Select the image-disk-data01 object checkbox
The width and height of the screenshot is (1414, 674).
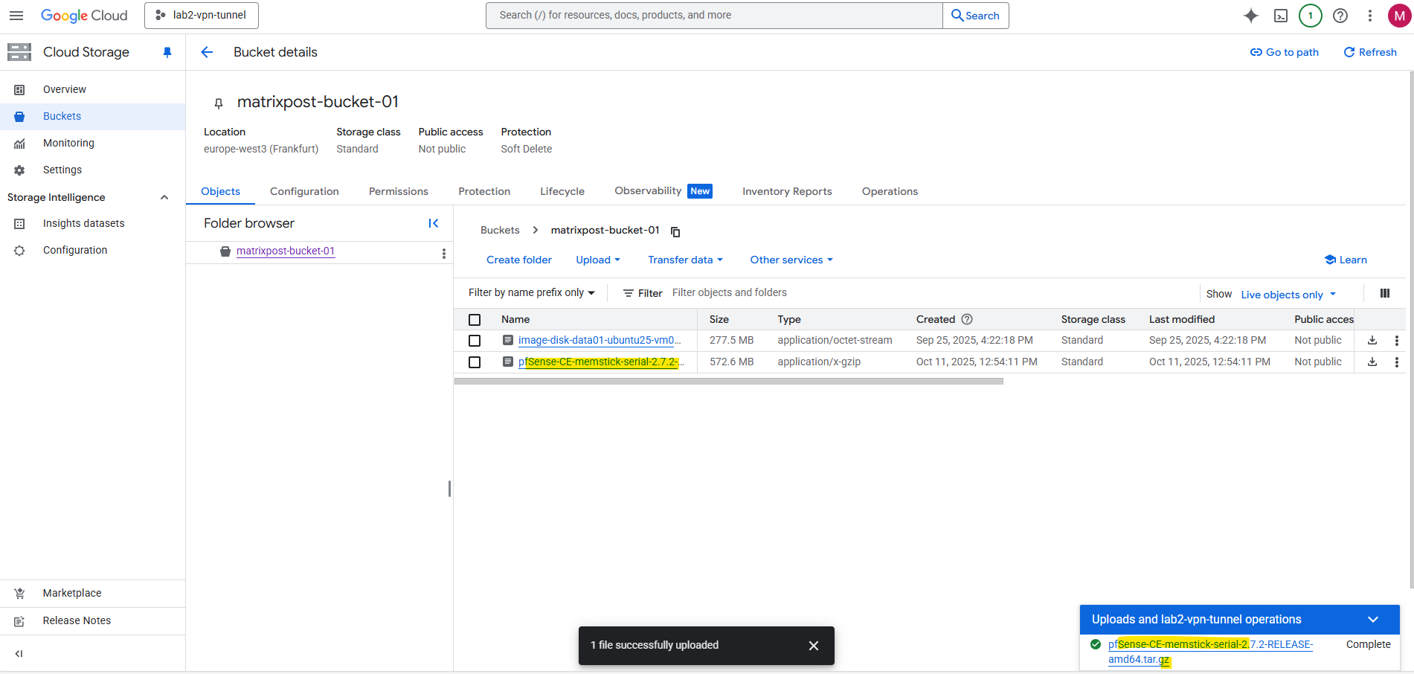(475, 341)
